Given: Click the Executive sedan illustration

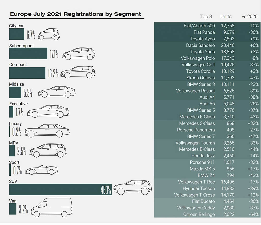Looking at the screenshot, I should tap(48, 111).
